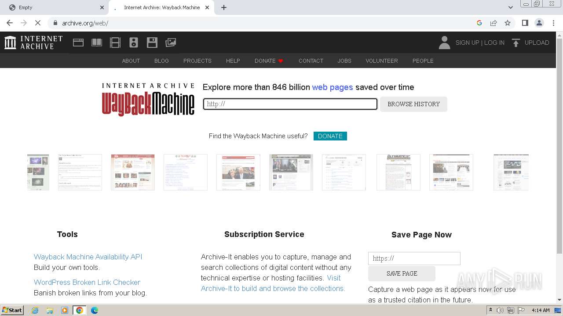
Task: Expand the tab search dropdown arrow
Action: 511,7
